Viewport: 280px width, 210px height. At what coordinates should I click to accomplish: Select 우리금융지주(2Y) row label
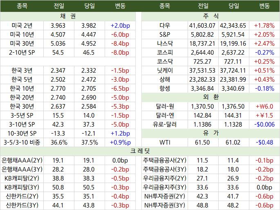(x=165, y=179)
